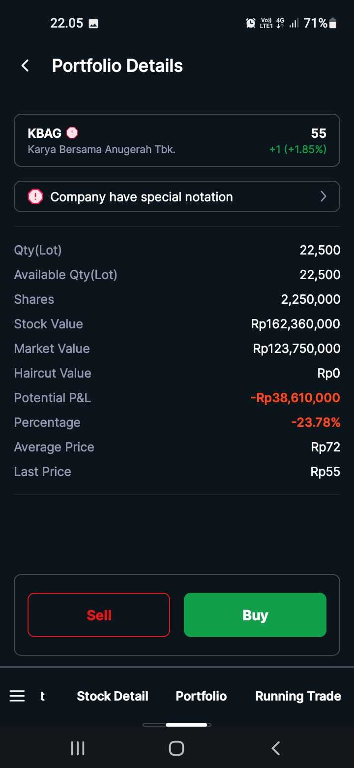Open the KBAG stock header card
Image resolution: width=354 pixels, height=768 pixels.
(x=177, y=140)
